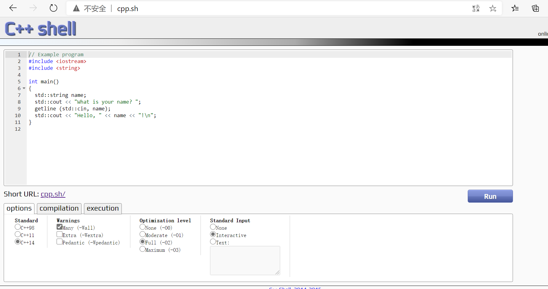This screenshot has height=289, width=548.
Task: Click the 'int main()' code line
Action: point(44,81)
